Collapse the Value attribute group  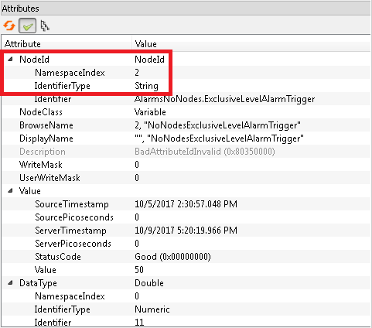10,191
